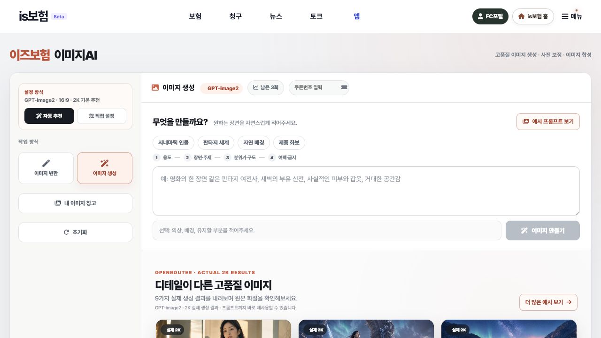Open the 보험 menu
Screen dimensions: 601x338
(195, 16)
